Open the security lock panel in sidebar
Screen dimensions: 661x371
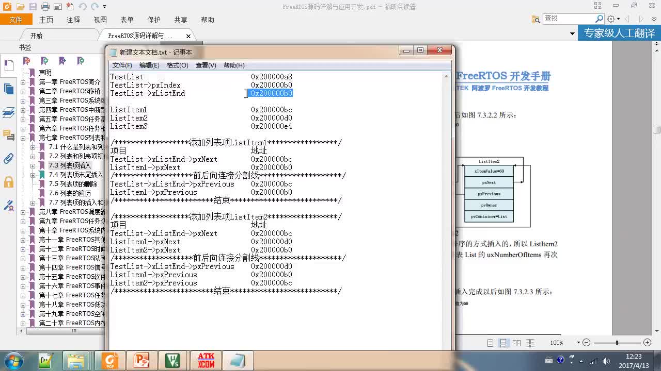pyautogui.click(x=9, y=182)
